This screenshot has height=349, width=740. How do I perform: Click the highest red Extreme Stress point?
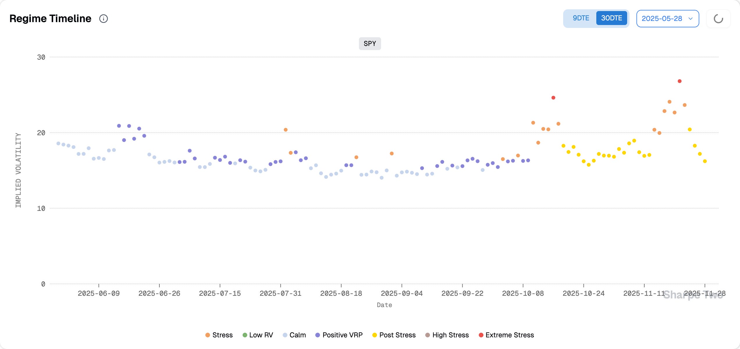(x=679, y=81)
